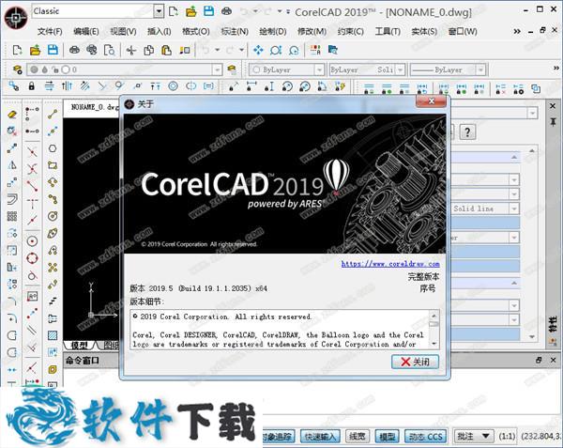Click the Property Painter icon
This screenshot has height=448, width=563.
185,50
